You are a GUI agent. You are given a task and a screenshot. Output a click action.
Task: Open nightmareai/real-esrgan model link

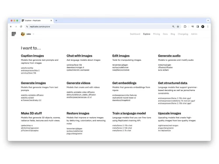(168, 126)
